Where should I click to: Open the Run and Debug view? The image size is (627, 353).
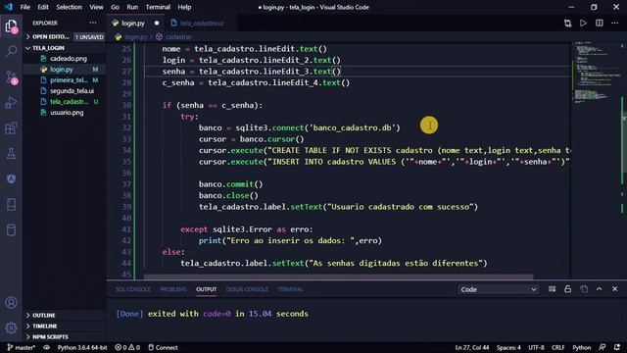11,103
